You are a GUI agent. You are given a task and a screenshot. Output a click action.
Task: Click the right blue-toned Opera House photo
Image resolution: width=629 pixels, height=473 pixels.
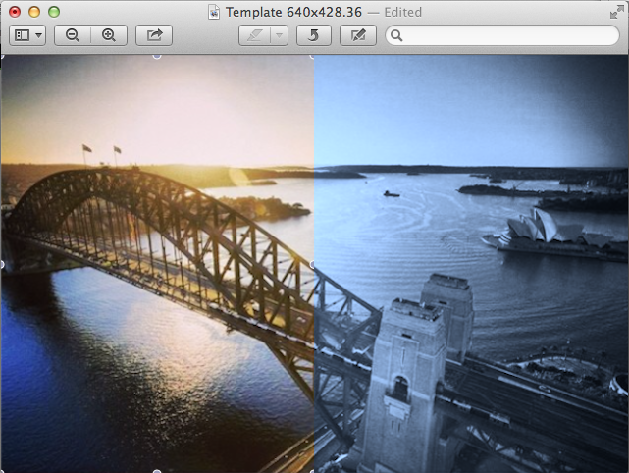click(471, 264)
